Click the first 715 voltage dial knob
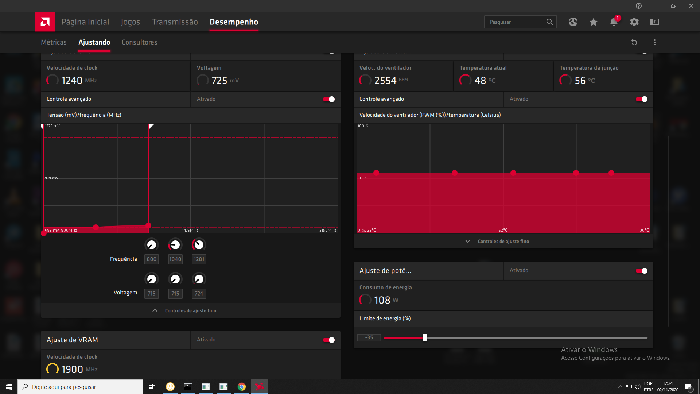The height and width of the screenshot is (394, 700). coord(152,279)
